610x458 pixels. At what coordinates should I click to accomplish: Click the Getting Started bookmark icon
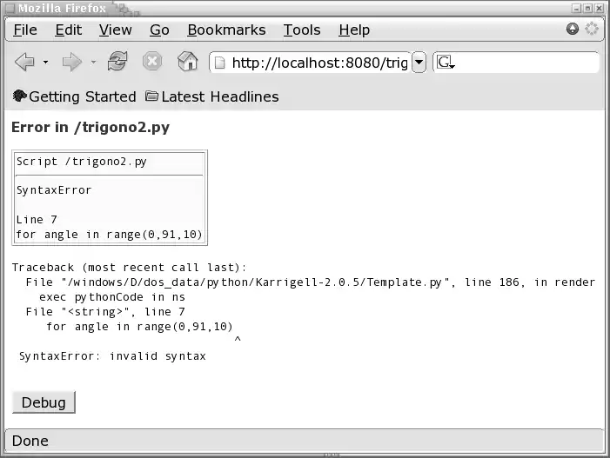click(x=19, y=96)
